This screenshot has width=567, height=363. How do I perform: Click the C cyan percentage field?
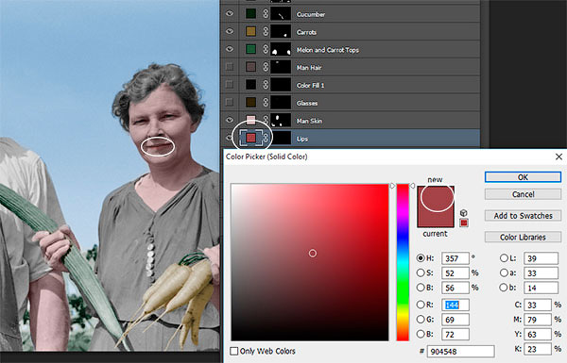538,305
